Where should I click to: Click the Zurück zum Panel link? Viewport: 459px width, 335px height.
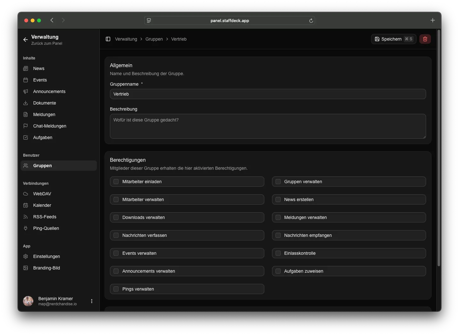[47, 43]
